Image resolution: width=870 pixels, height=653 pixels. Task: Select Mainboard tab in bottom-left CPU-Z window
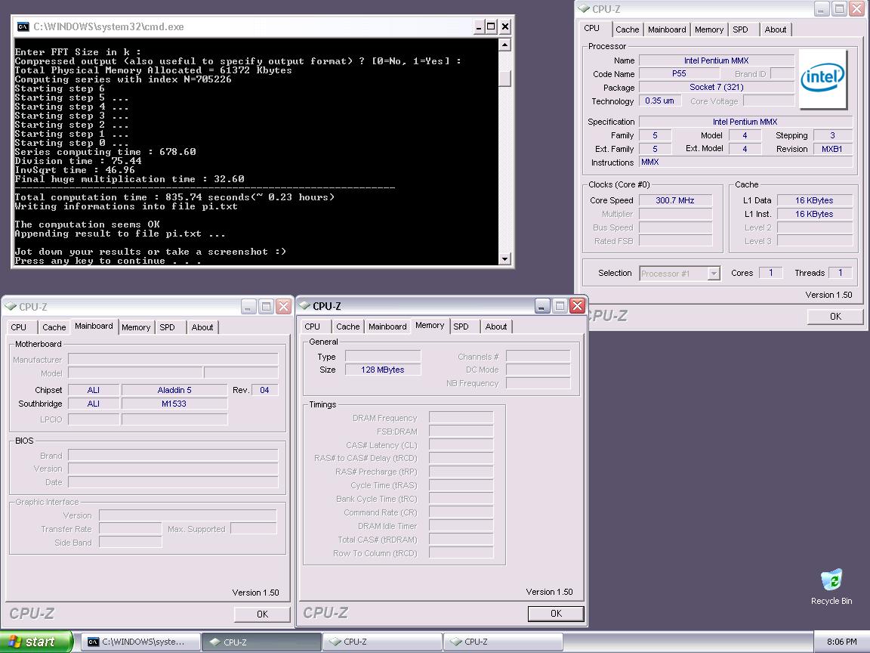[94, 326]
